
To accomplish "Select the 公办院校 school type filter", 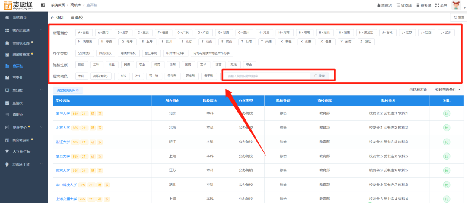I will click(84, 53).
